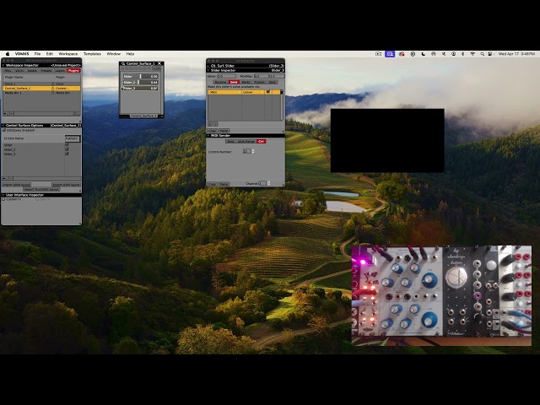This screenshot has height=405, width=540.
Task: Switch to Vid In tab in Workspace Inspector
Action: click(x=19, y=71)
